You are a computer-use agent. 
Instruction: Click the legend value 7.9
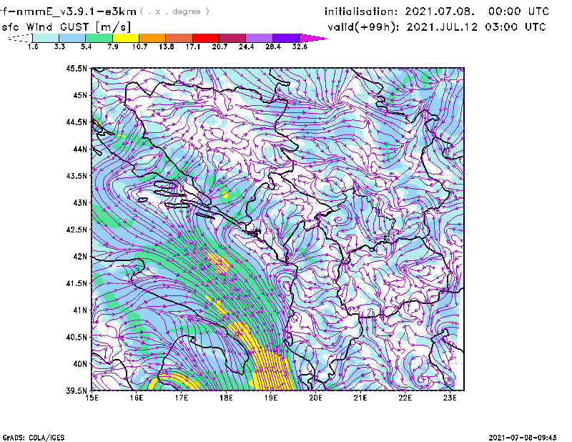[113, 46]
